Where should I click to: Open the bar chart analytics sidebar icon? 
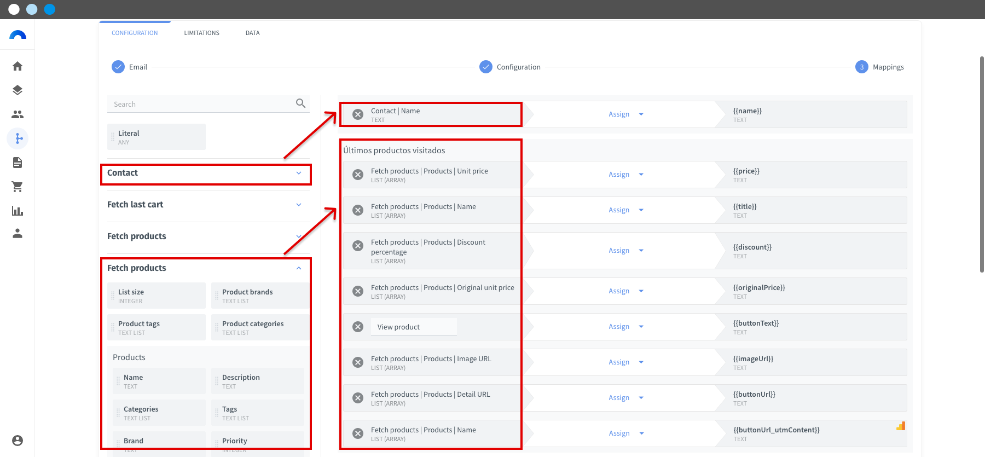[x=18, y=211]
